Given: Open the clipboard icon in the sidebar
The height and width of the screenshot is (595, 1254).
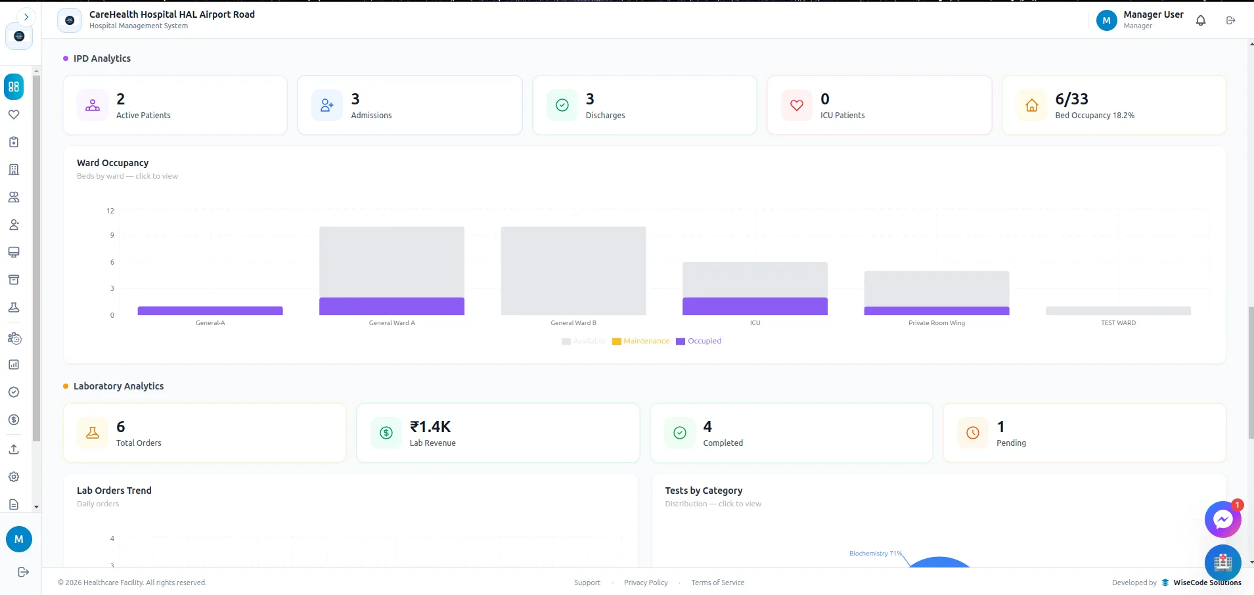Looking at the screenshot, I should [14, 142].
